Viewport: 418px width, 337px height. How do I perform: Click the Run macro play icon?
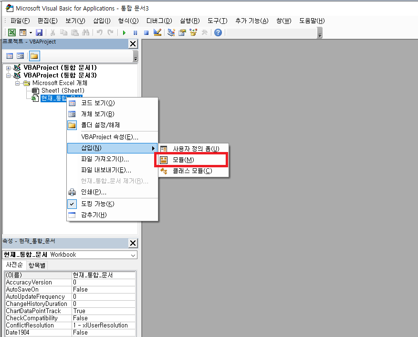point(124,33)
